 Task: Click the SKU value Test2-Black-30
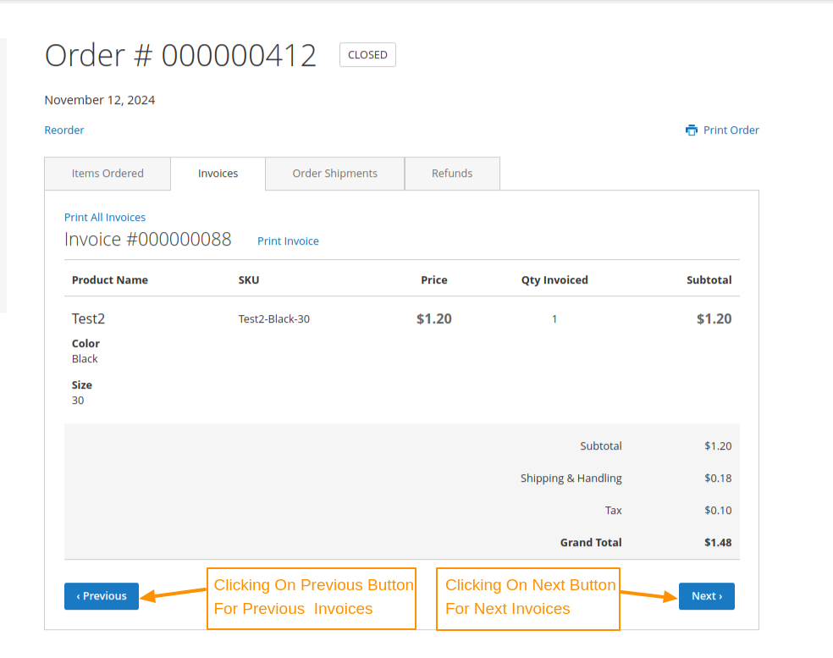273,319
